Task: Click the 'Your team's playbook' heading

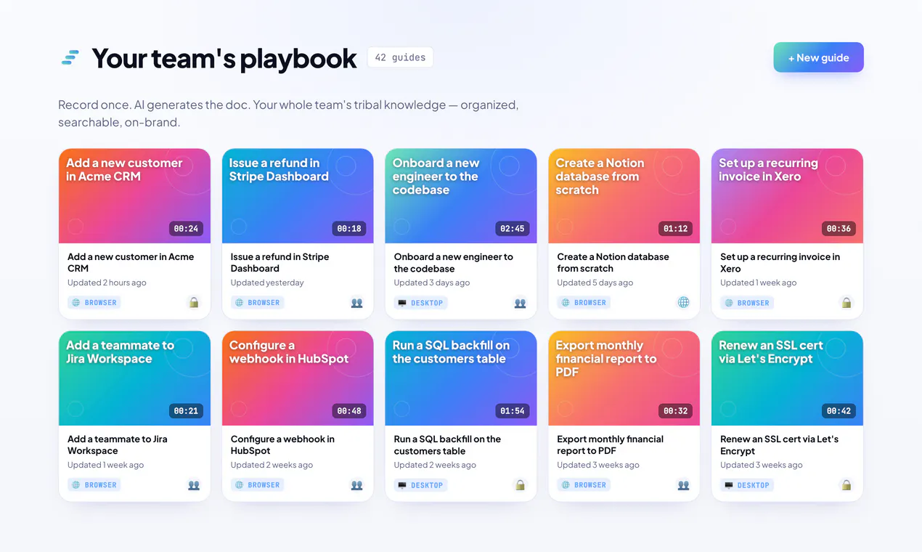Action: 224,58
